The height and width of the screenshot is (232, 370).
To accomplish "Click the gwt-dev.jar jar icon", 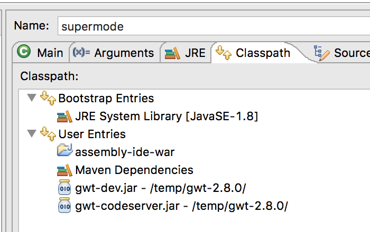I will [64, 187].
